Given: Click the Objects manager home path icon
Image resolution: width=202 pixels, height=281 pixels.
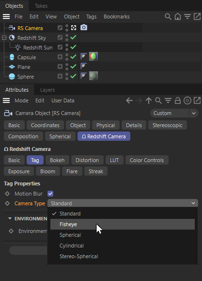Looking at the screenshot, I should tap(178, 17).
